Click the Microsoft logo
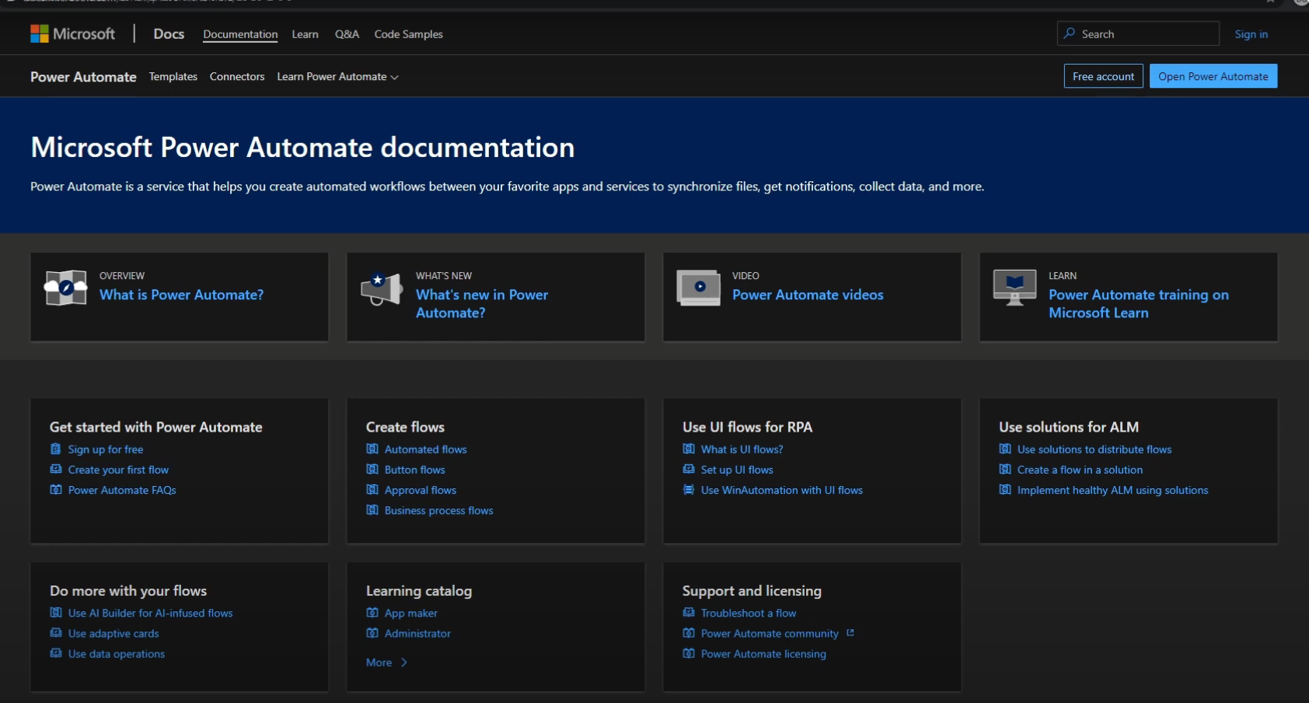This screenshot has height=703, width=1309. click(x=72, y=33)
